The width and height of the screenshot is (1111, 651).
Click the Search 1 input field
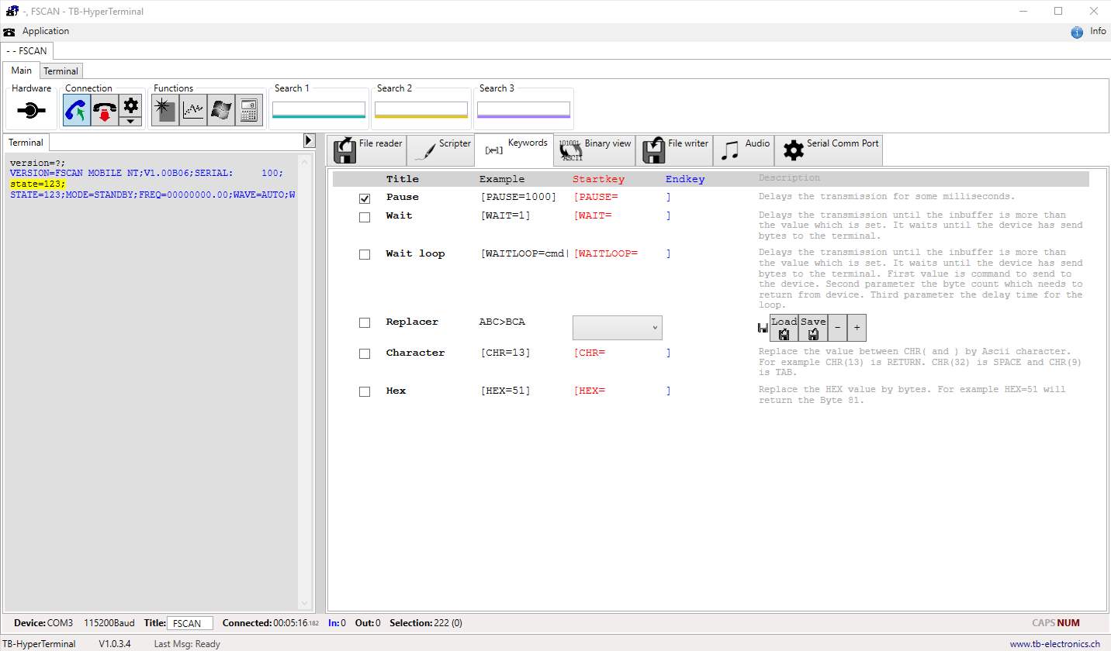[319, 109]
